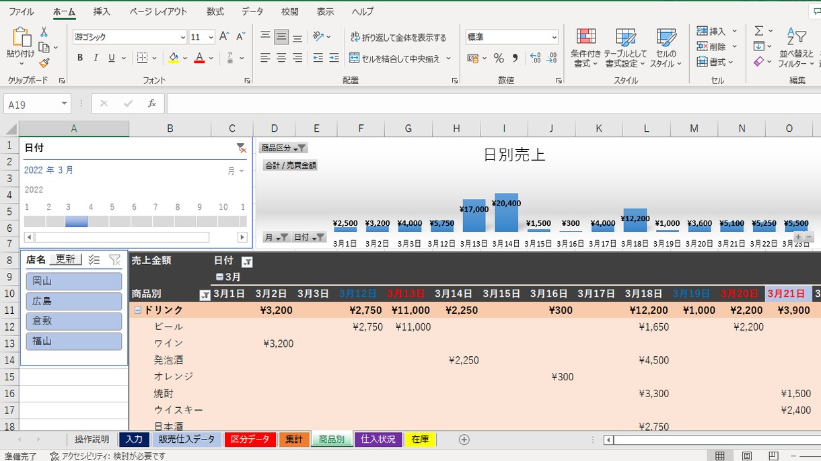Align text left
Viewport: 821px width, 461px height.
[265, 58]
